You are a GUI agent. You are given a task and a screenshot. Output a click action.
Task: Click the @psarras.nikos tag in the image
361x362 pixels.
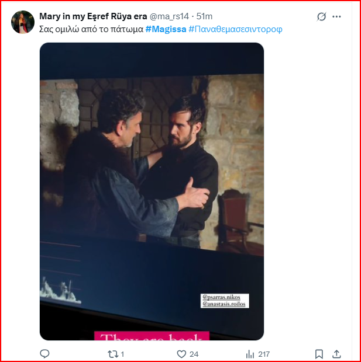click(x=225, y=297)
